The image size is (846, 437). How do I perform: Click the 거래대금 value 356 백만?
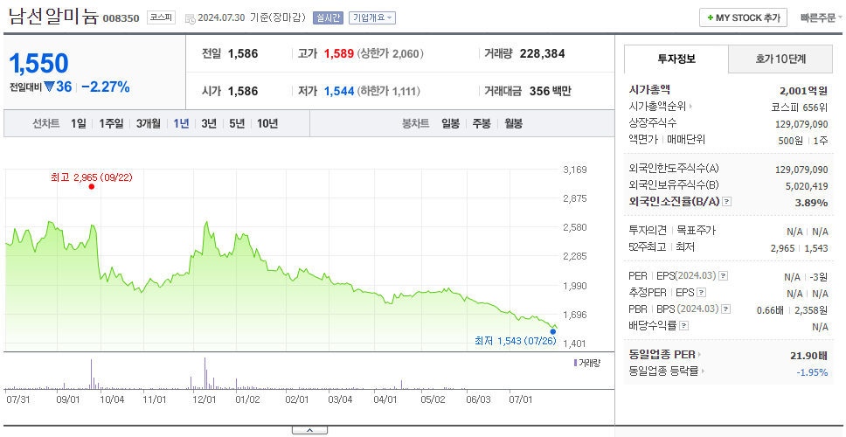coord(551,92)
